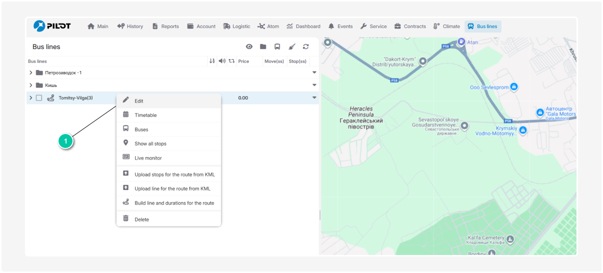Click the refresh icon in Bus lines panel
Image resolution: width=603 pixels, height=273 pixels.
tap(305, 47)
